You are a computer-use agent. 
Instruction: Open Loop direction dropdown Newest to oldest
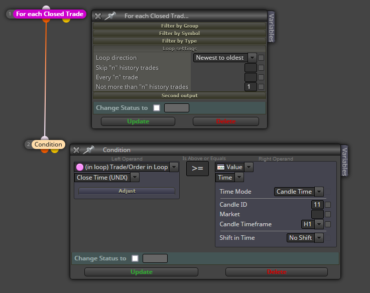point(225,58)
